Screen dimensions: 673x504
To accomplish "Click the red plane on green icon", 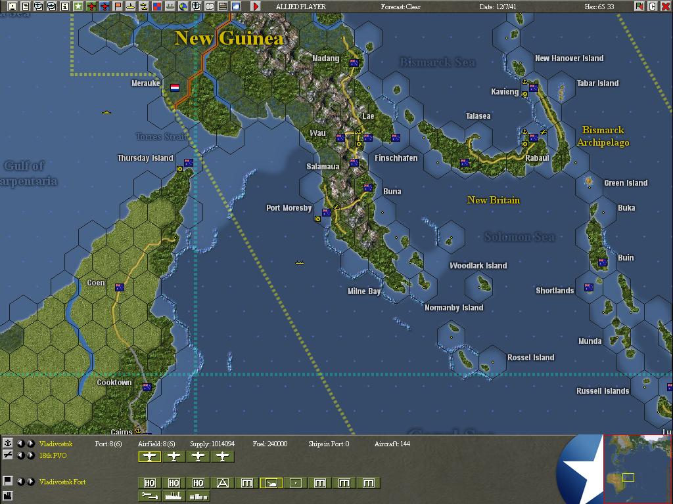I will point(91,6).
